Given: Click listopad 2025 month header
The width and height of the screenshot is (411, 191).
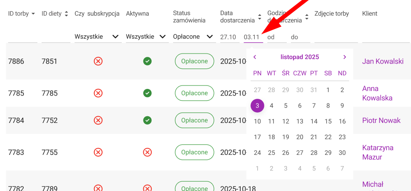Looking at the screenshot, I should [x=300, y=57].
